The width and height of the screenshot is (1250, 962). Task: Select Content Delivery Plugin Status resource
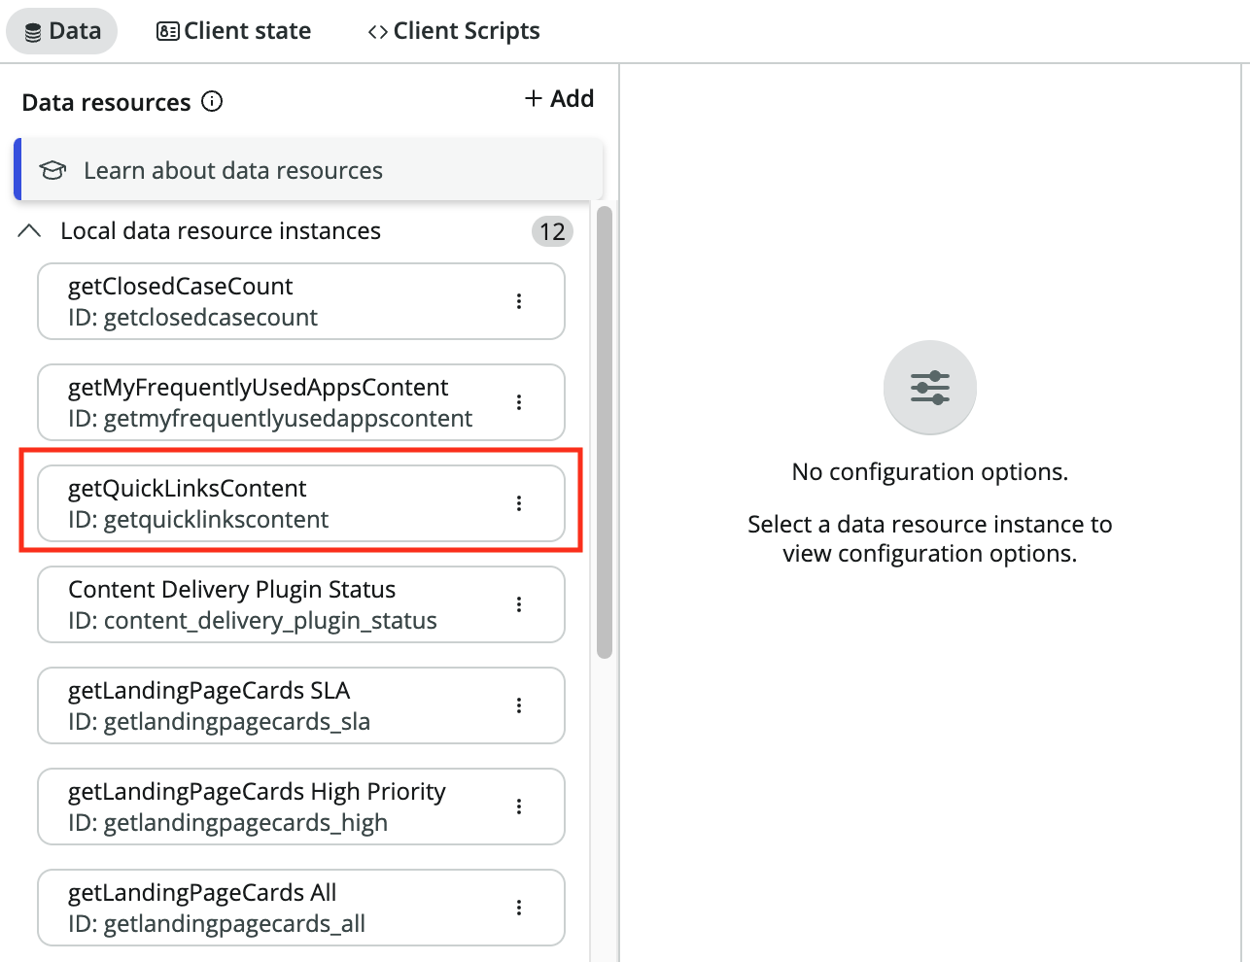[301, 604]
